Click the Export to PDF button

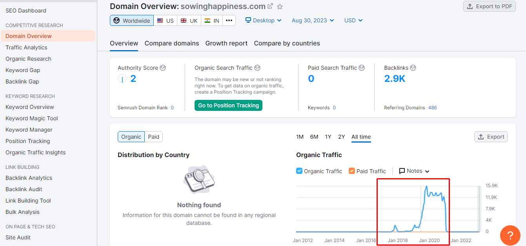(x=490, y=6)
